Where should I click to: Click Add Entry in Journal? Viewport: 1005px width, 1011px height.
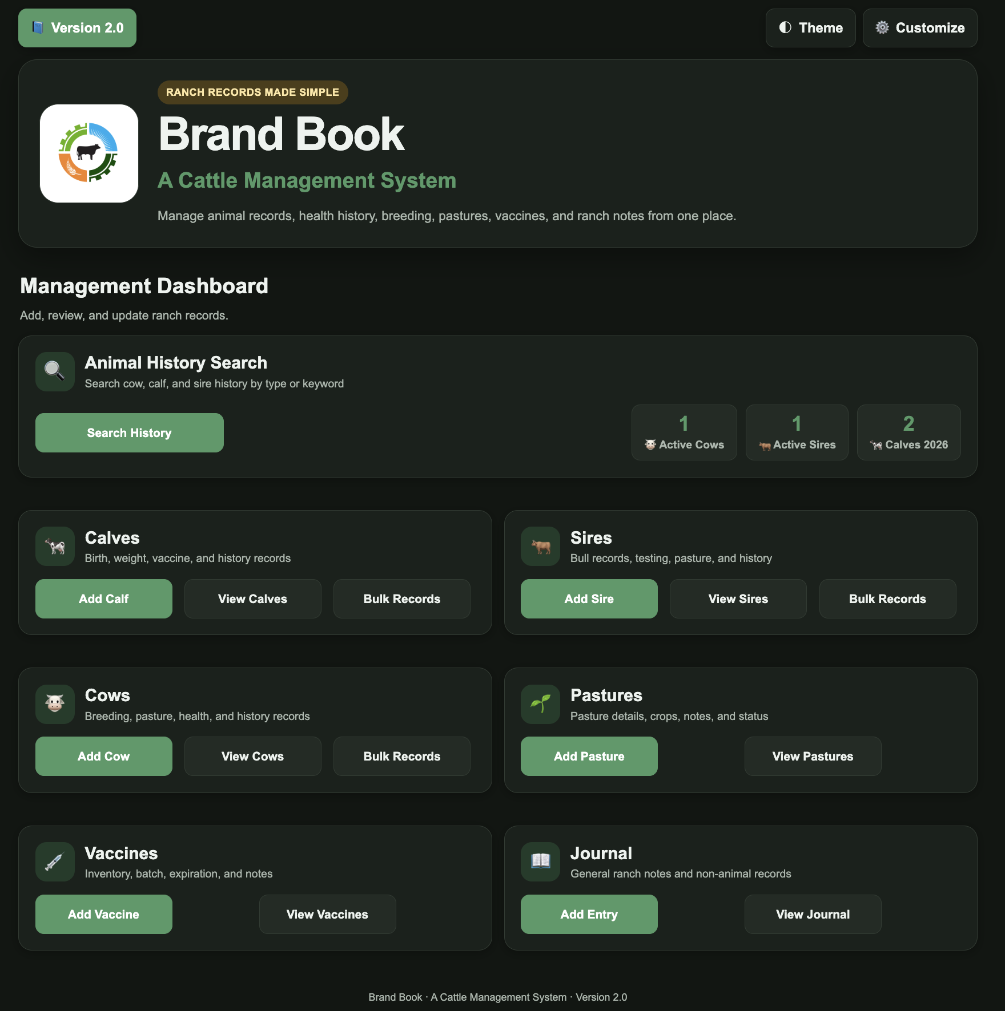589,915
